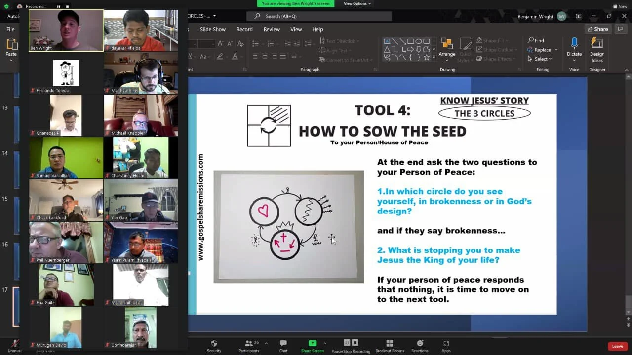Open the Replace dropdown arrow
Image resolution: width=632 pixels, height=355 pixels.
(x=556, y=50)
